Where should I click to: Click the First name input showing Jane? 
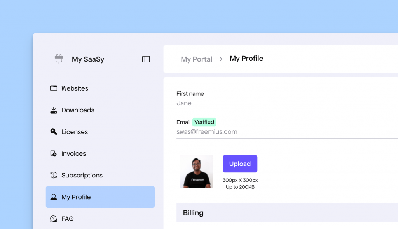(x=233, y=103)
